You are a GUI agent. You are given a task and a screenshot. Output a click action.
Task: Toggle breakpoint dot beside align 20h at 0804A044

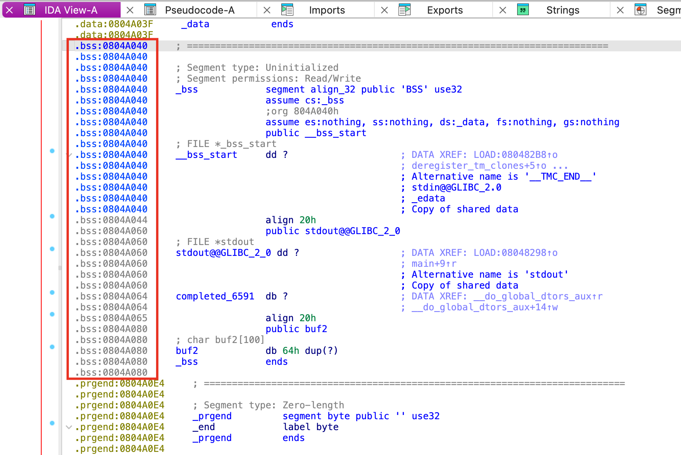tap(52, 216)
